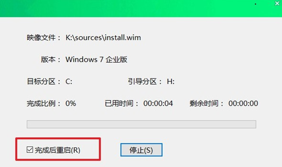Click the 完成后重启(R) label text
This screenshot has height=167, width=282.
[57, 150]
